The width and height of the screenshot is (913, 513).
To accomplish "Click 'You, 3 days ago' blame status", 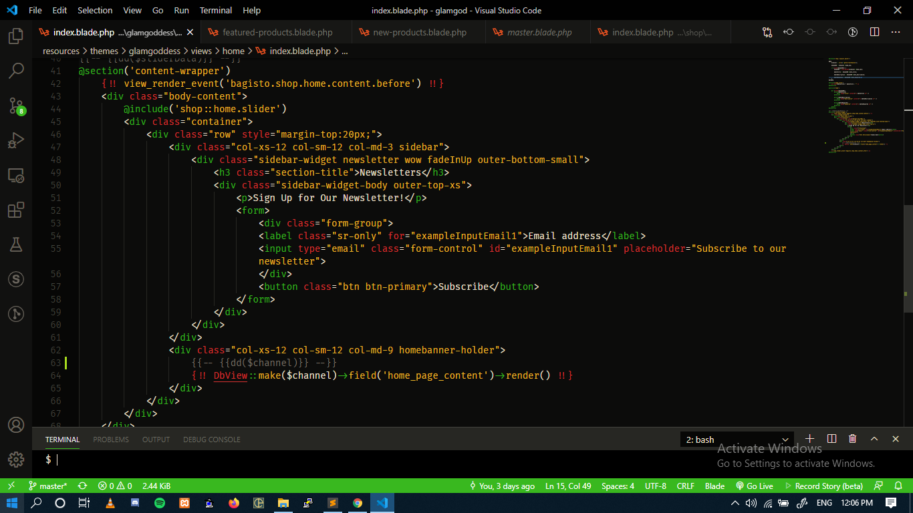I will pyautogui.click(x=502, y=486).
